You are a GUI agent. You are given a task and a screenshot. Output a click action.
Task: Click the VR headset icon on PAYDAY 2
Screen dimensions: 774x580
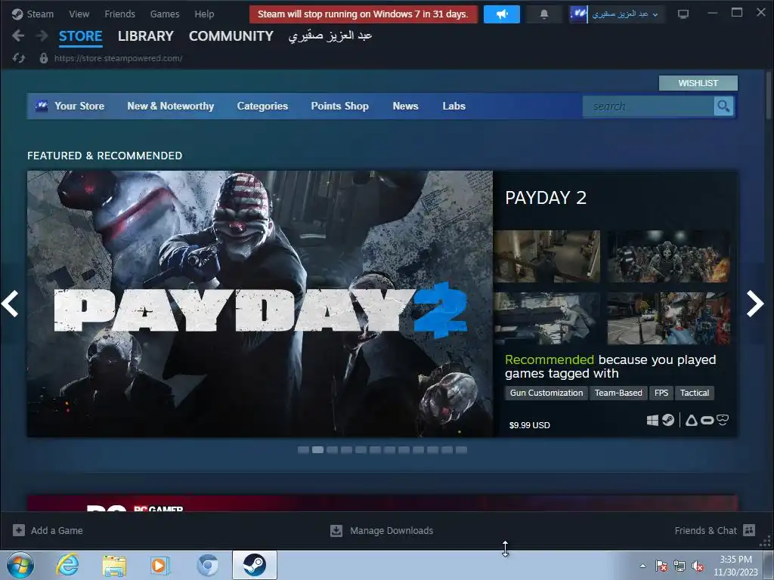pyautogui.click(x=723, y=420)
